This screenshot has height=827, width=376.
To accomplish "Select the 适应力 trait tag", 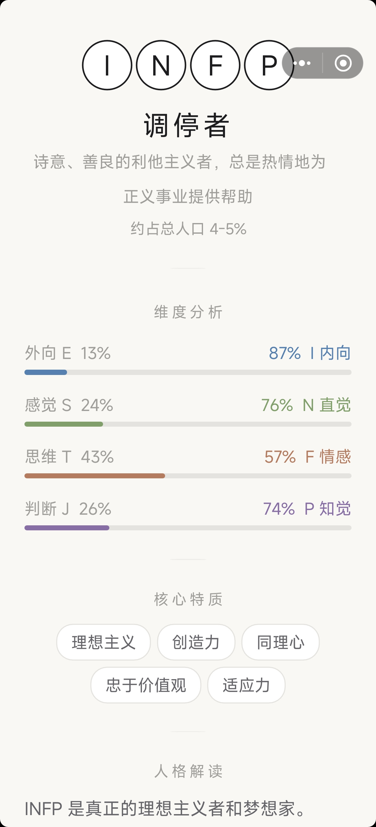I will point(246,685).
